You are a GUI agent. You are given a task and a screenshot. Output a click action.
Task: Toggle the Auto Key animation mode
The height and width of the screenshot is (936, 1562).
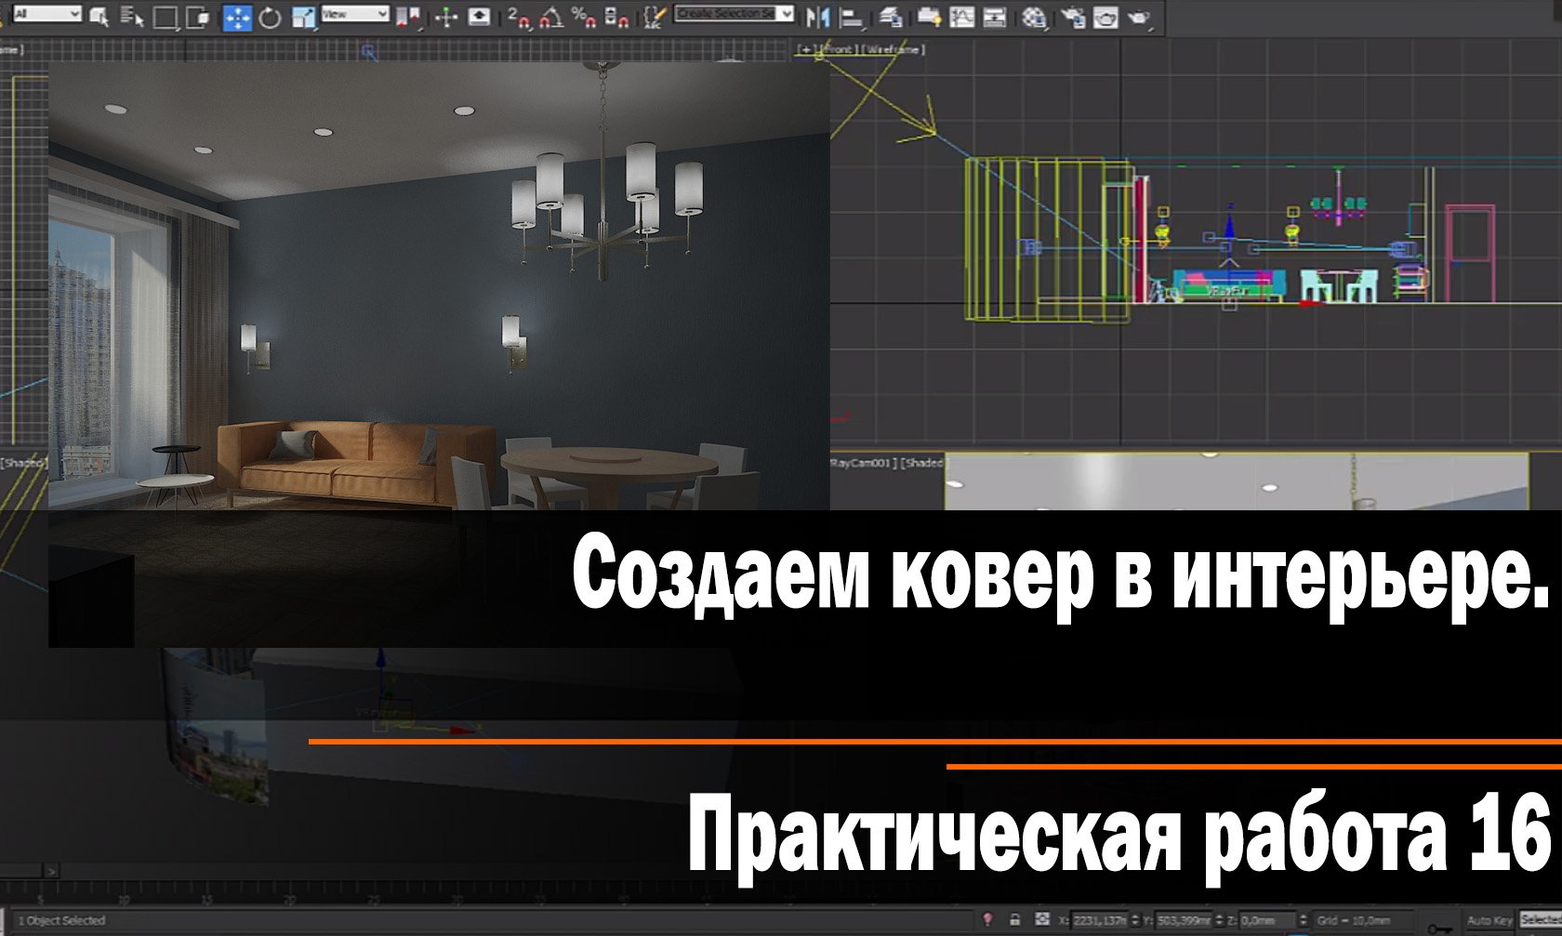coord(1489,920)
